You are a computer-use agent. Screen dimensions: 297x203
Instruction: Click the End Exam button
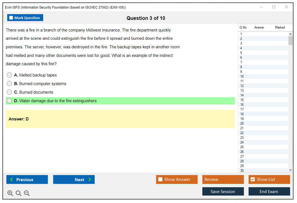coord(269,191)
